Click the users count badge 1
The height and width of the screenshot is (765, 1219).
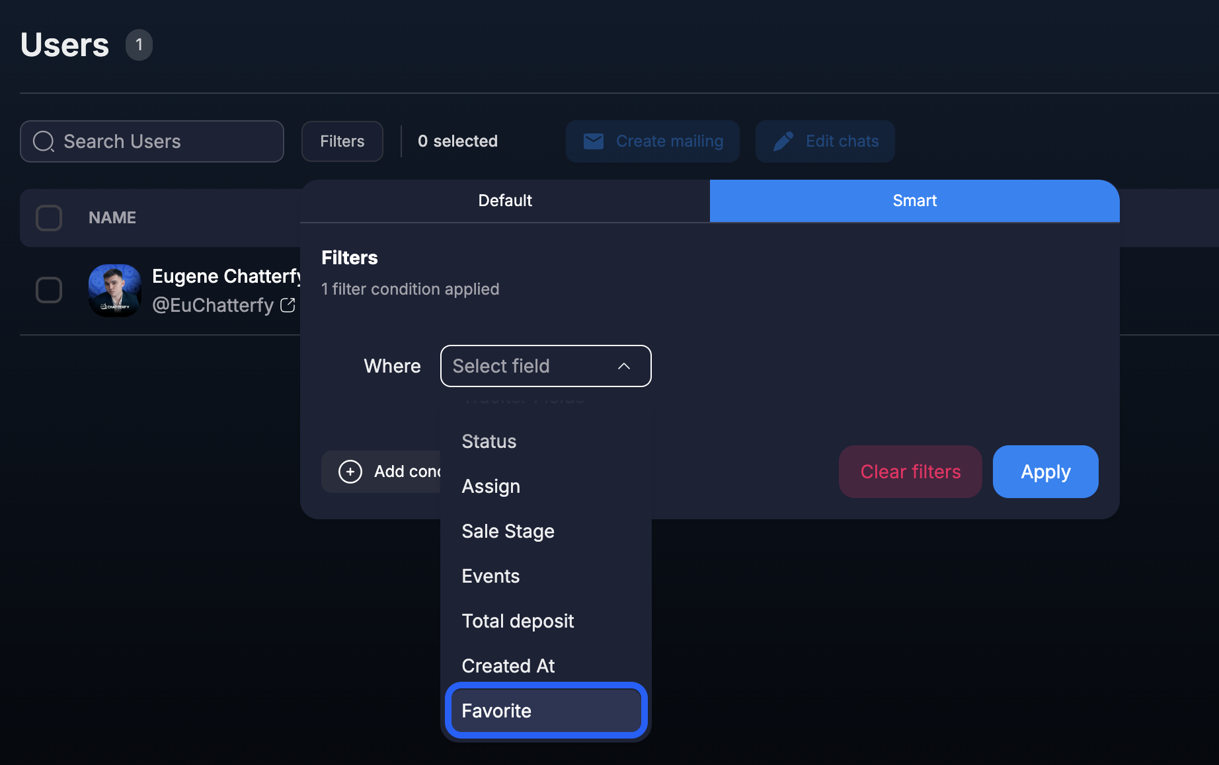[x=139, y=45]
